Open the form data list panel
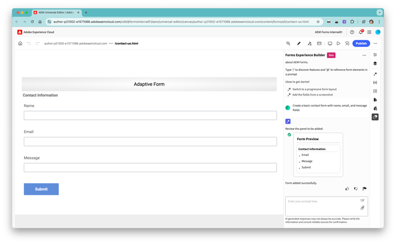The image size is (396, 244). tap(375, 91)
